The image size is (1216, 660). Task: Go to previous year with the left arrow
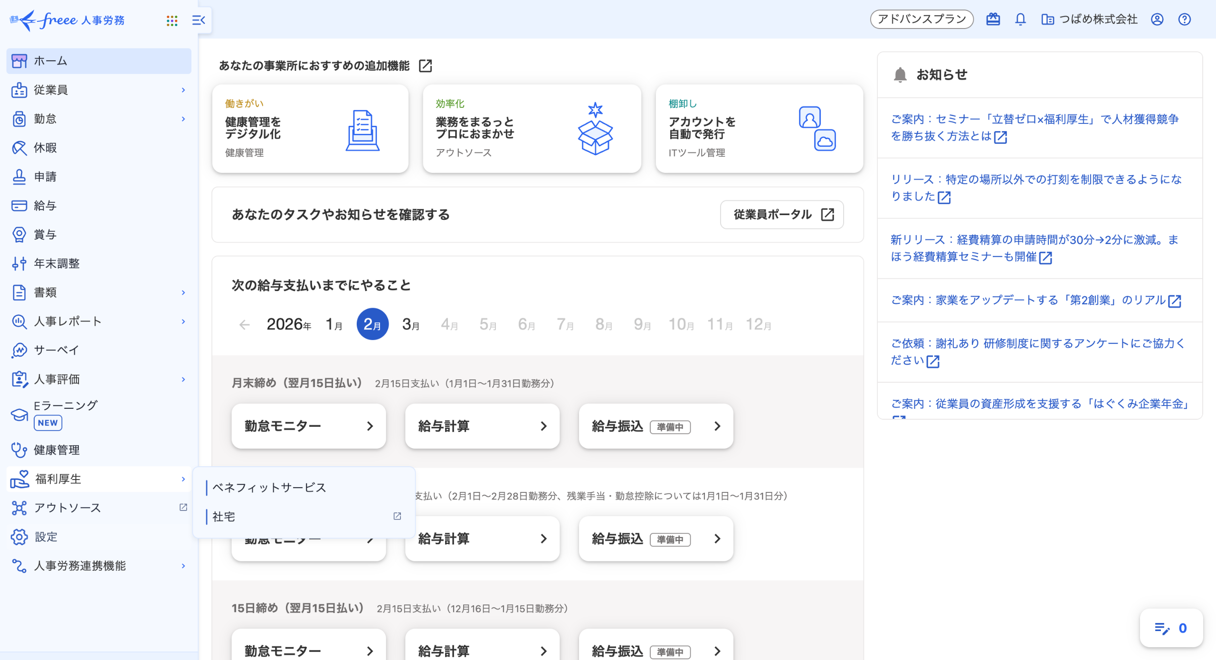tap(245, 325)
